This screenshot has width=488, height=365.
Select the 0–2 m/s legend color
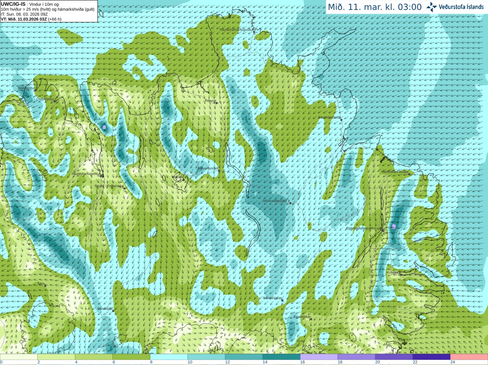coord(19,357)
